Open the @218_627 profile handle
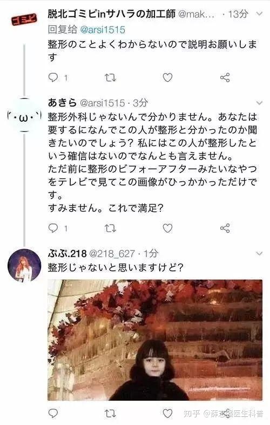Image resolution: width=270 pixels, height=425 pixels. pos(112,254)
